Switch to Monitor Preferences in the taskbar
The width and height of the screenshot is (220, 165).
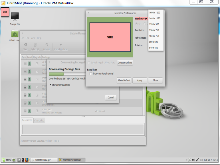tap(72, 160)
